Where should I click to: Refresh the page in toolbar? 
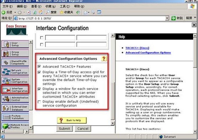(x=35, y=12)
